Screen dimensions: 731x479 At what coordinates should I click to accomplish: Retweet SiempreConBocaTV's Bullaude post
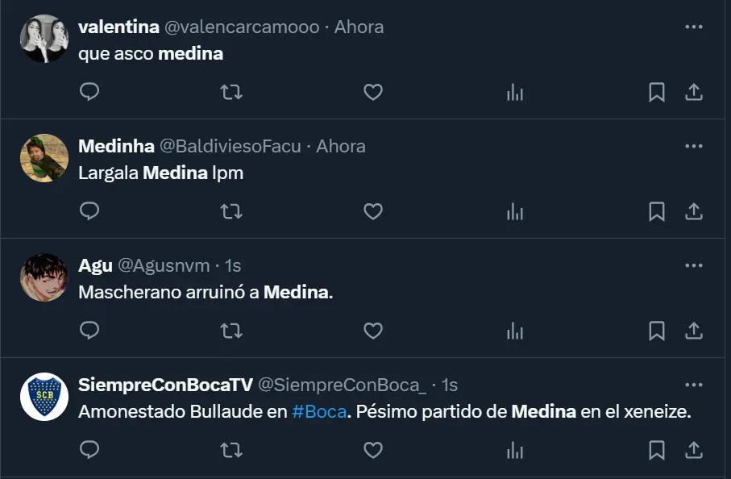pyautogui.click(x=231, y=450)
